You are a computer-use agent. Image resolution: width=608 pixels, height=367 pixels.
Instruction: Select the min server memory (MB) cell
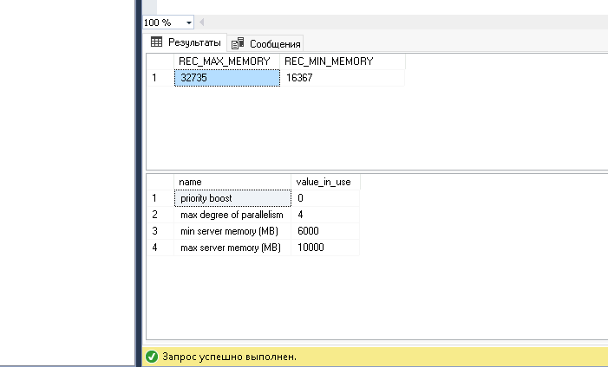[x=232, y=230]
